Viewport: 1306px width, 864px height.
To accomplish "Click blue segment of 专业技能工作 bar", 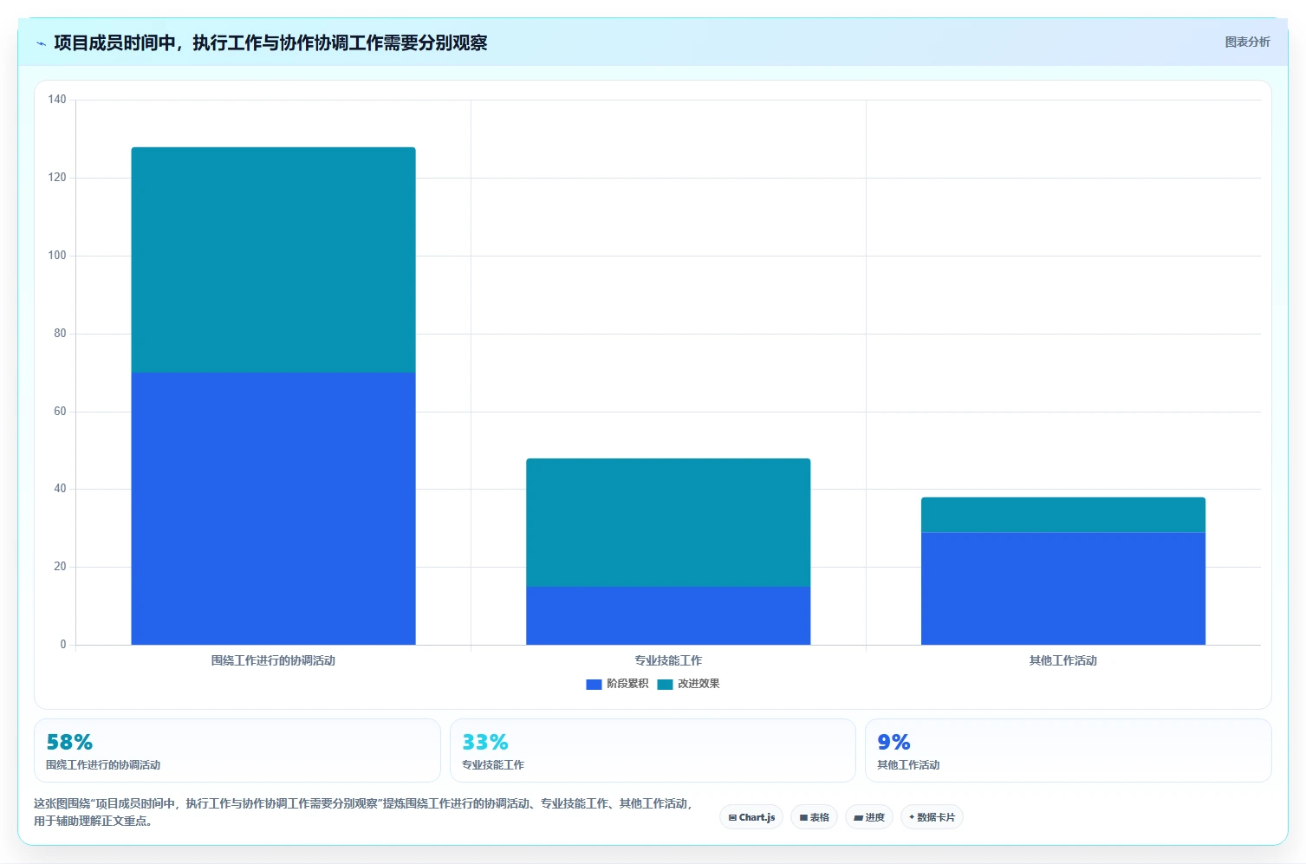I will [668, 615].
